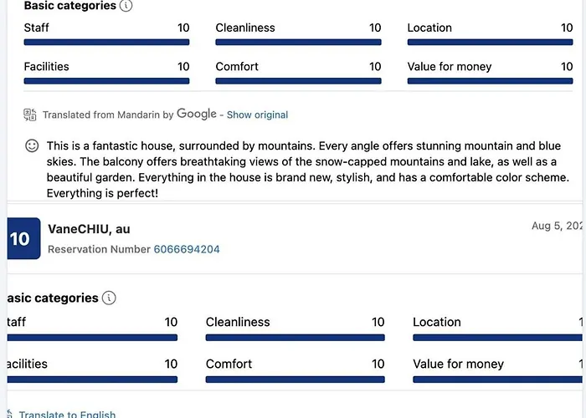Click the Google translate icon before Translated from Mandarin

tap(30, 115)
